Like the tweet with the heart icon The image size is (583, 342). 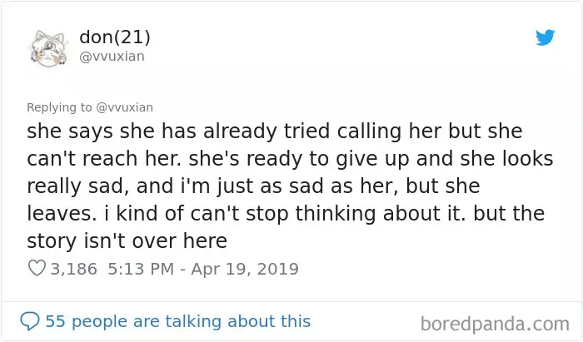pyautogui.click(x=37, y=270)
